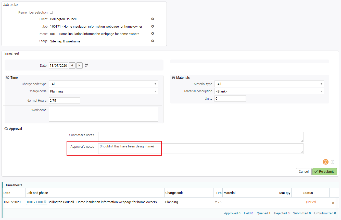Advance to next date using right arrow

click(x=80, y=65)
